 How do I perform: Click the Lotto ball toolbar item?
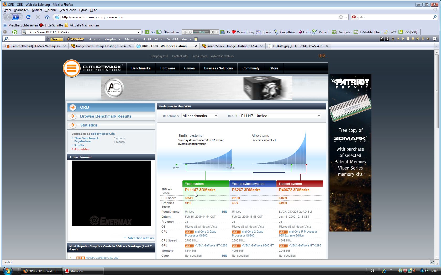click(304, 32)
